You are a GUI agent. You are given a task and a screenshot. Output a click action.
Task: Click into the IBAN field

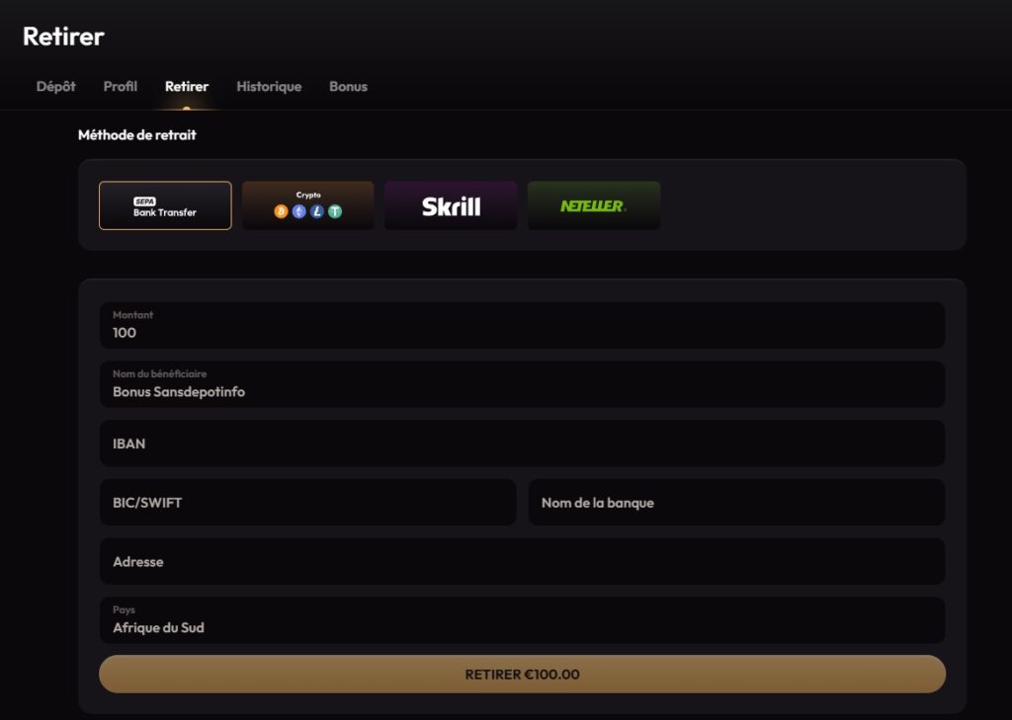522,443
